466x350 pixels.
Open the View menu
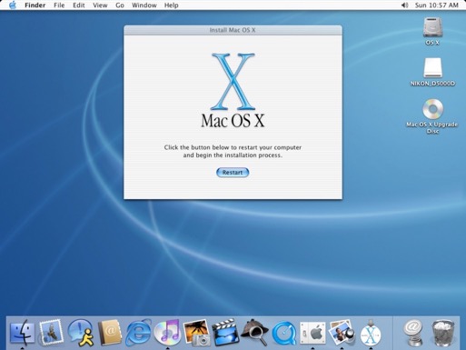pyautogui.click(x=100, y=5)
